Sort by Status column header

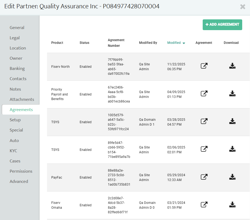coord(84,42)
